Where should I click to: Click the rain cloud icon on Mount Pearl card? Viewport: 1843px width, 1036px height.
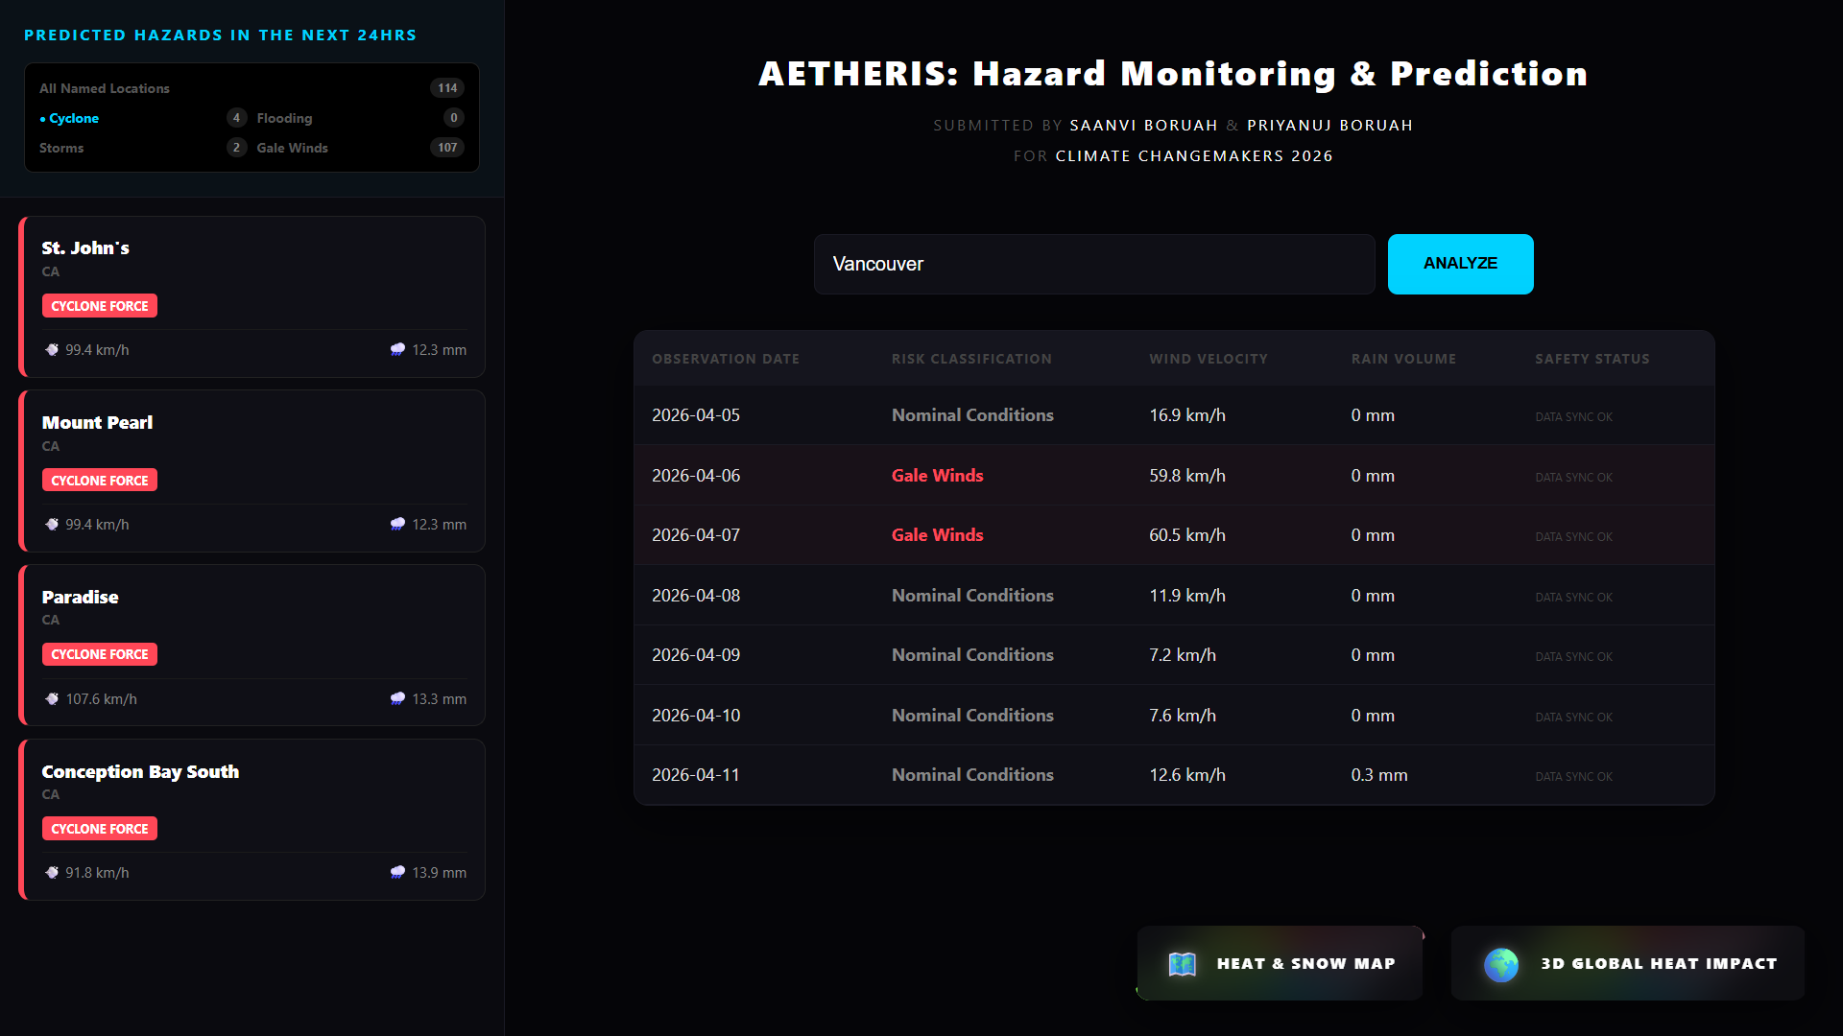point(397,525)
